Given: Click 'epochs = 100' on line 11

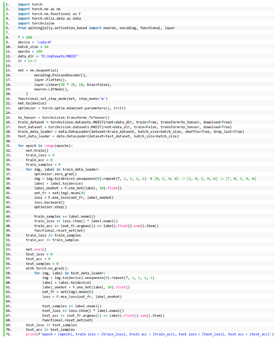Looking at the screenshot, I should click(x=30, y=51).
